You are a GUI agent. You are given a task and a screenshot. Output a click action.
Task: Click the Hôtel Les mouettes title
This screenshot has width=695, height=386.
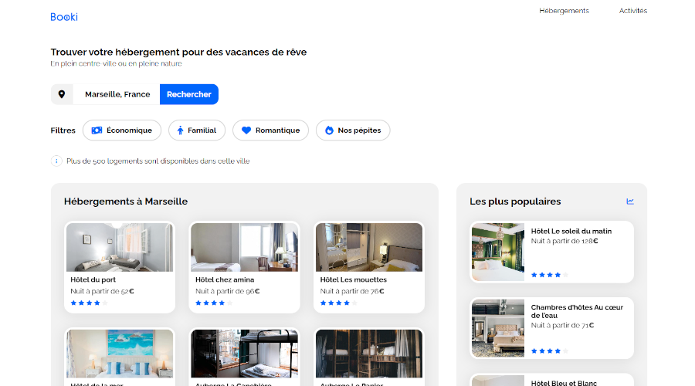tap(353, 279)
